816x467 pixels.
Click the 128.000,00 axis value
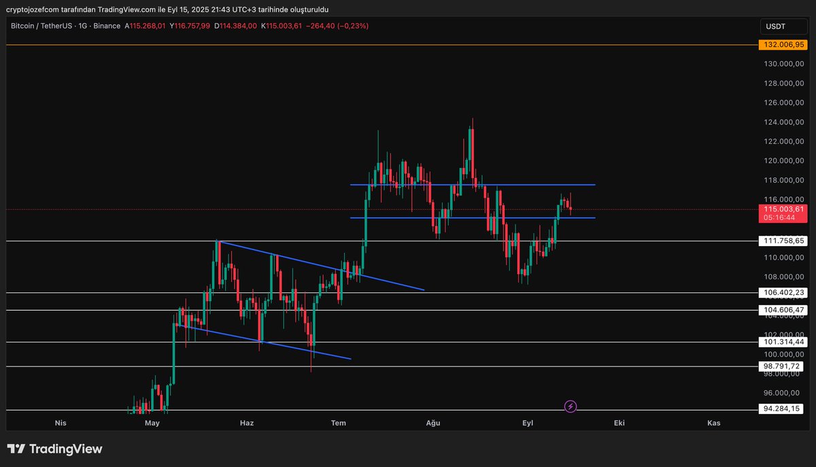783,84
